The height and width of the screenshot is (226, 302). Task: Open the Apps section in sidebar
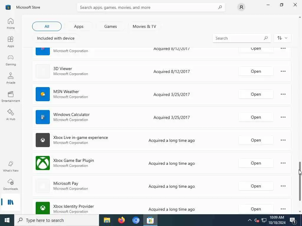11,42
